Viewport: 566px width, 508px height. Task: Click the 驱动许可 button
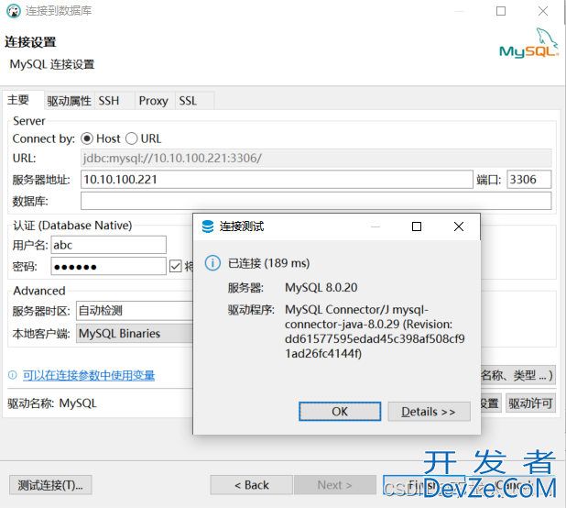click(530, 403)
